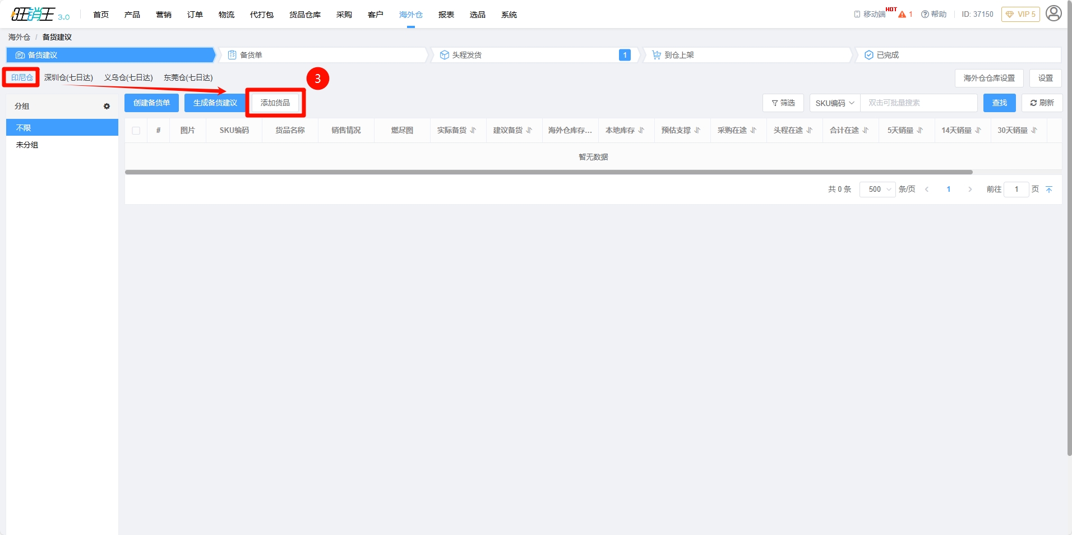Sort by the 30天销量 column sort icon
Screen dimensions: 1072x535
click(x=1034, y=130)
